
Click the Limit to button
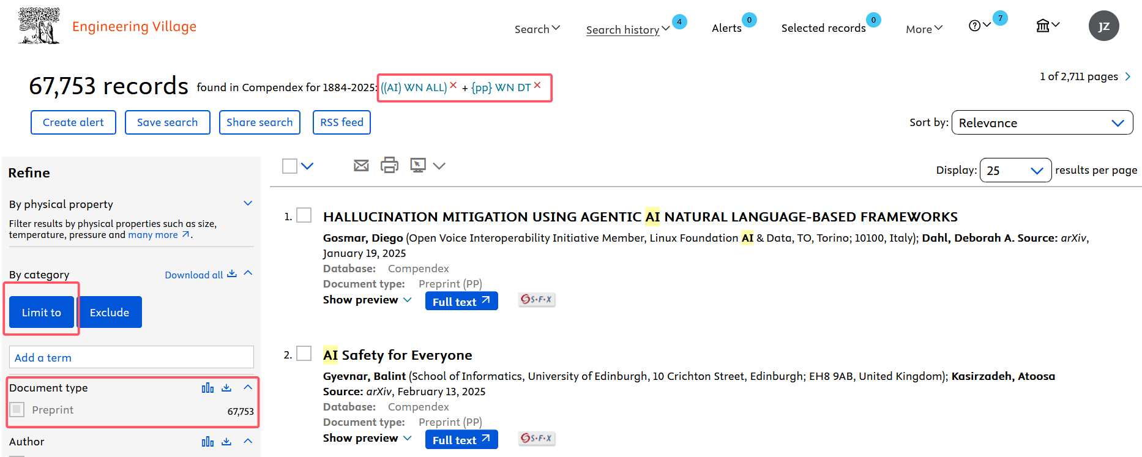[x=42, y=312]
